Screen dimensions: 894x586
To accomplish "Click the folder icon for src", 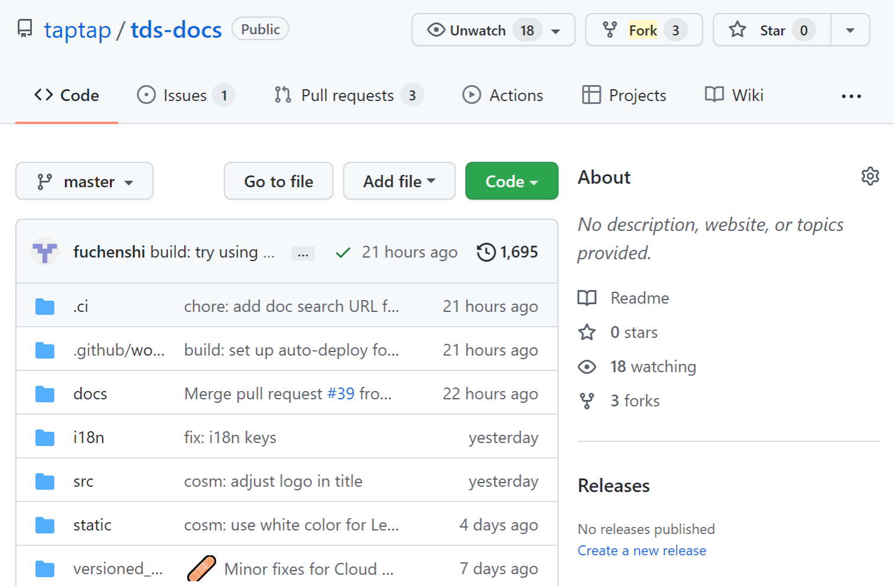I will coord(45,481).
